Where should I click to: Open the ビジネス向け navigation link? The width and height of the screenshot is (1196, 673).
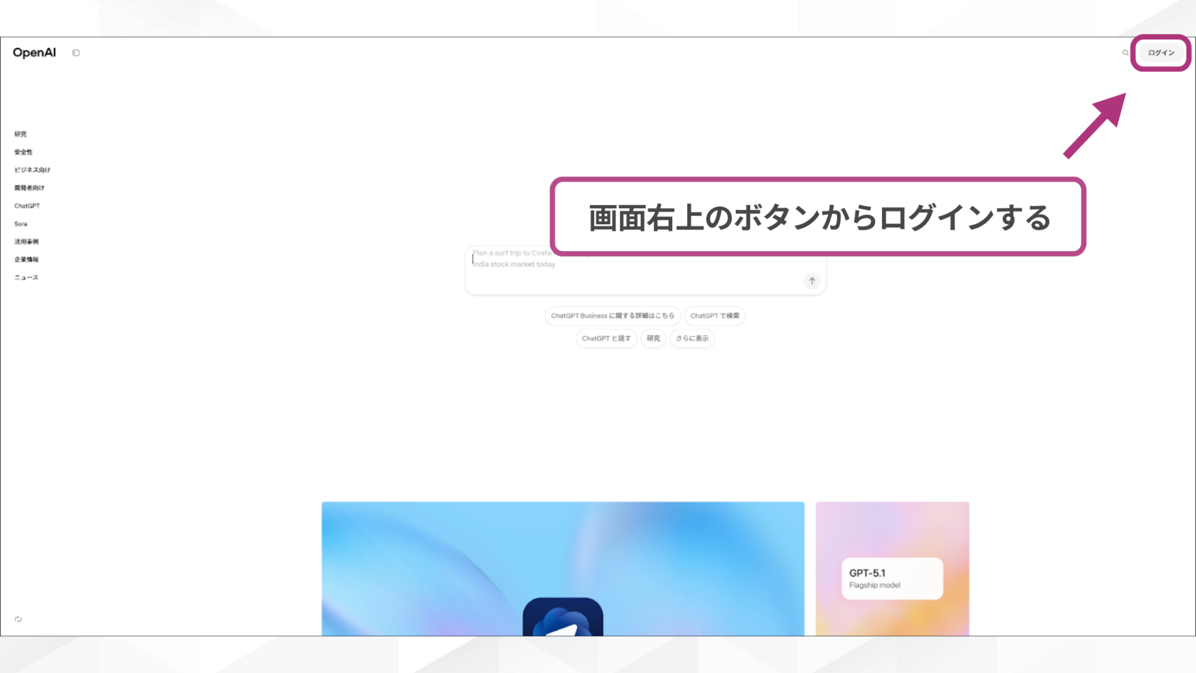pos(32,169)
